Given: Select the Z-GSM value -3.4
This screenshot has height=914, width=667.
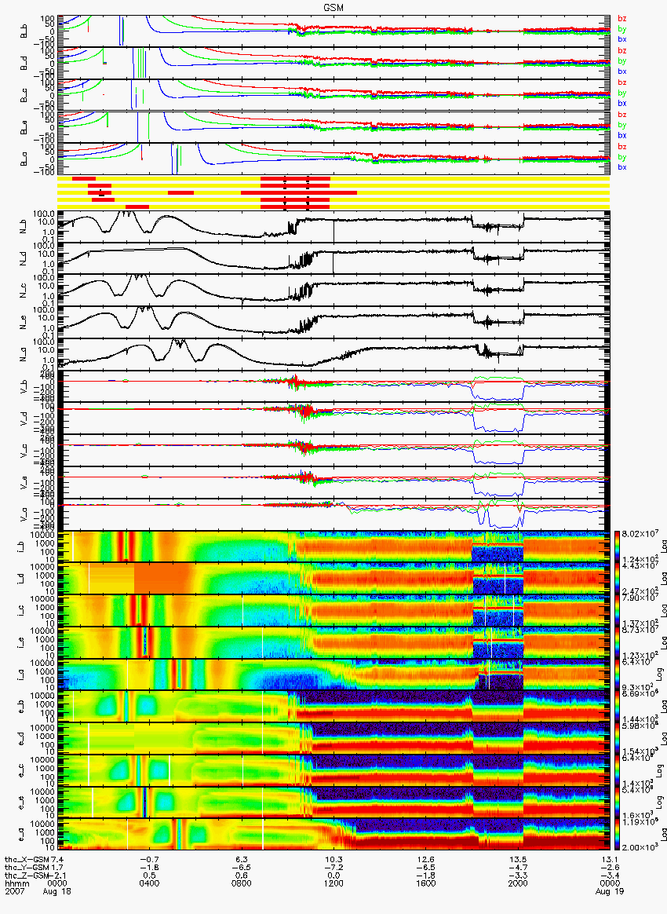Looking at the screenshot, I should (x=610, y=876).
